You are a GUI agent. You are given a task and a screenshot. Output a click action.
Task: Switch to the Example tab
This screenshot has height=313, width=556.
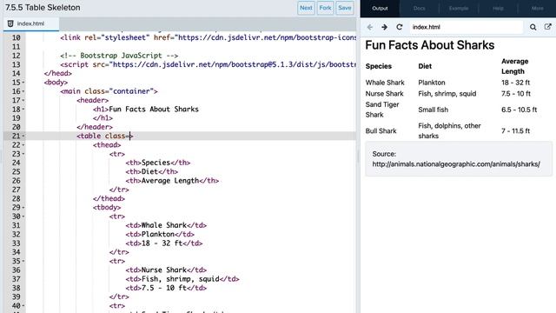[459, 8]
